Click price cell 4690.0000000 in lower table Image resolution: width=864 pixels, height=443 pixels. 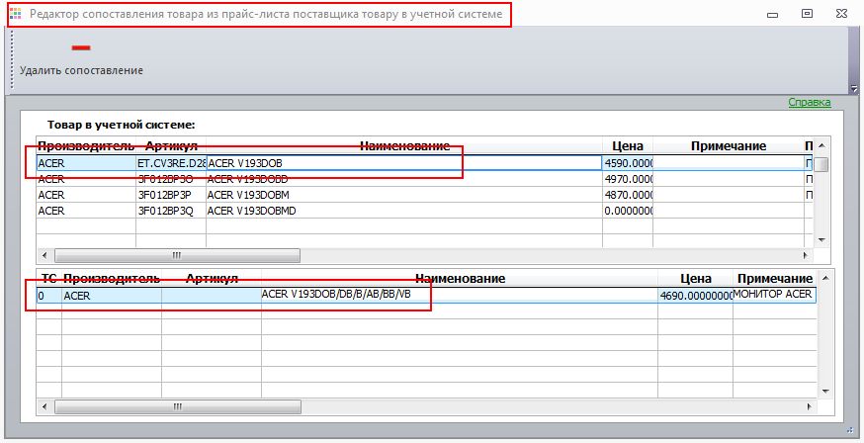695,296
